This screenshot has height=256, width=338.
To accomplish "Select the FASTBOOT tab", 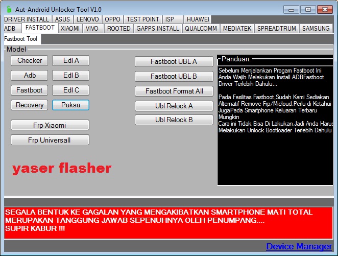I will (40, 28).
